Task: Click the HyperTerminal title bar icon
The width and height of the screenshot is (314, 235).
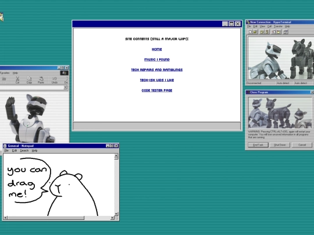Action: coord(248,22)
